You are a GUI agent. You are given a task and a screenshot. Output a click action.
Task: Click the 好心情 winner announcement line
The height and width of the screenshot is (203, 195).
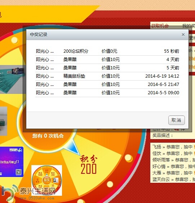pos(173,167)
